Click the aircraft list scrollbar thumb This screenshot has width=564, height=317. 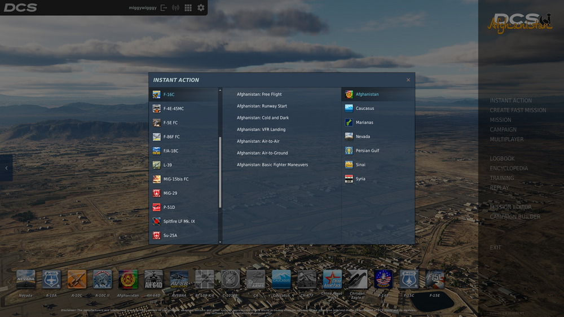coord(220,173)
